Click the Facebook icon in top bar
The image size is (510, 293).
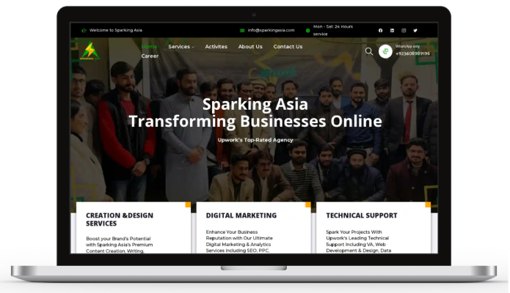click(x=380, y=30)
